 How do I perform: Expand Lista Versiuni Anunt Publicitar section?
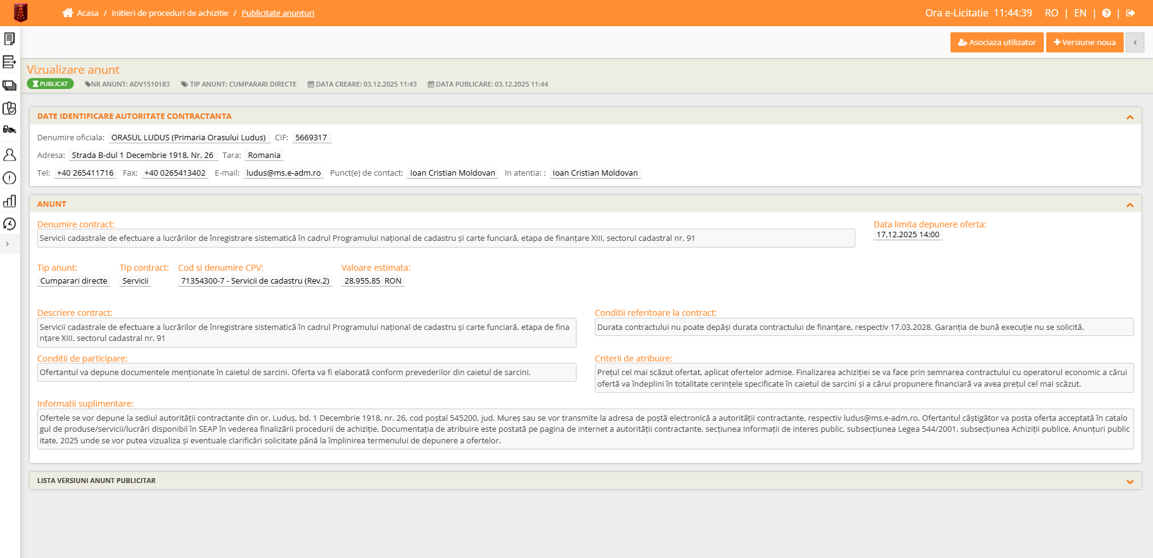tap(1130, 481)
